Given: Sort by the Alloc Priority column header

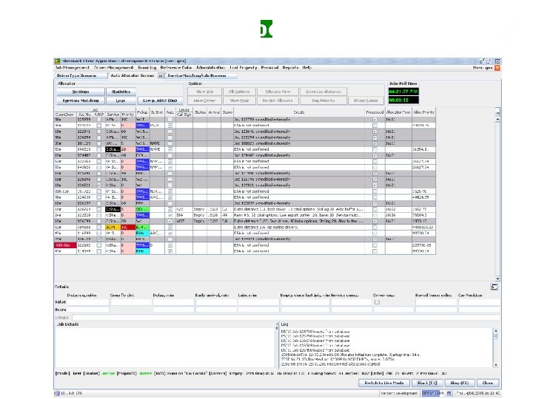Looking at the screenshot, I should [423, 112].
